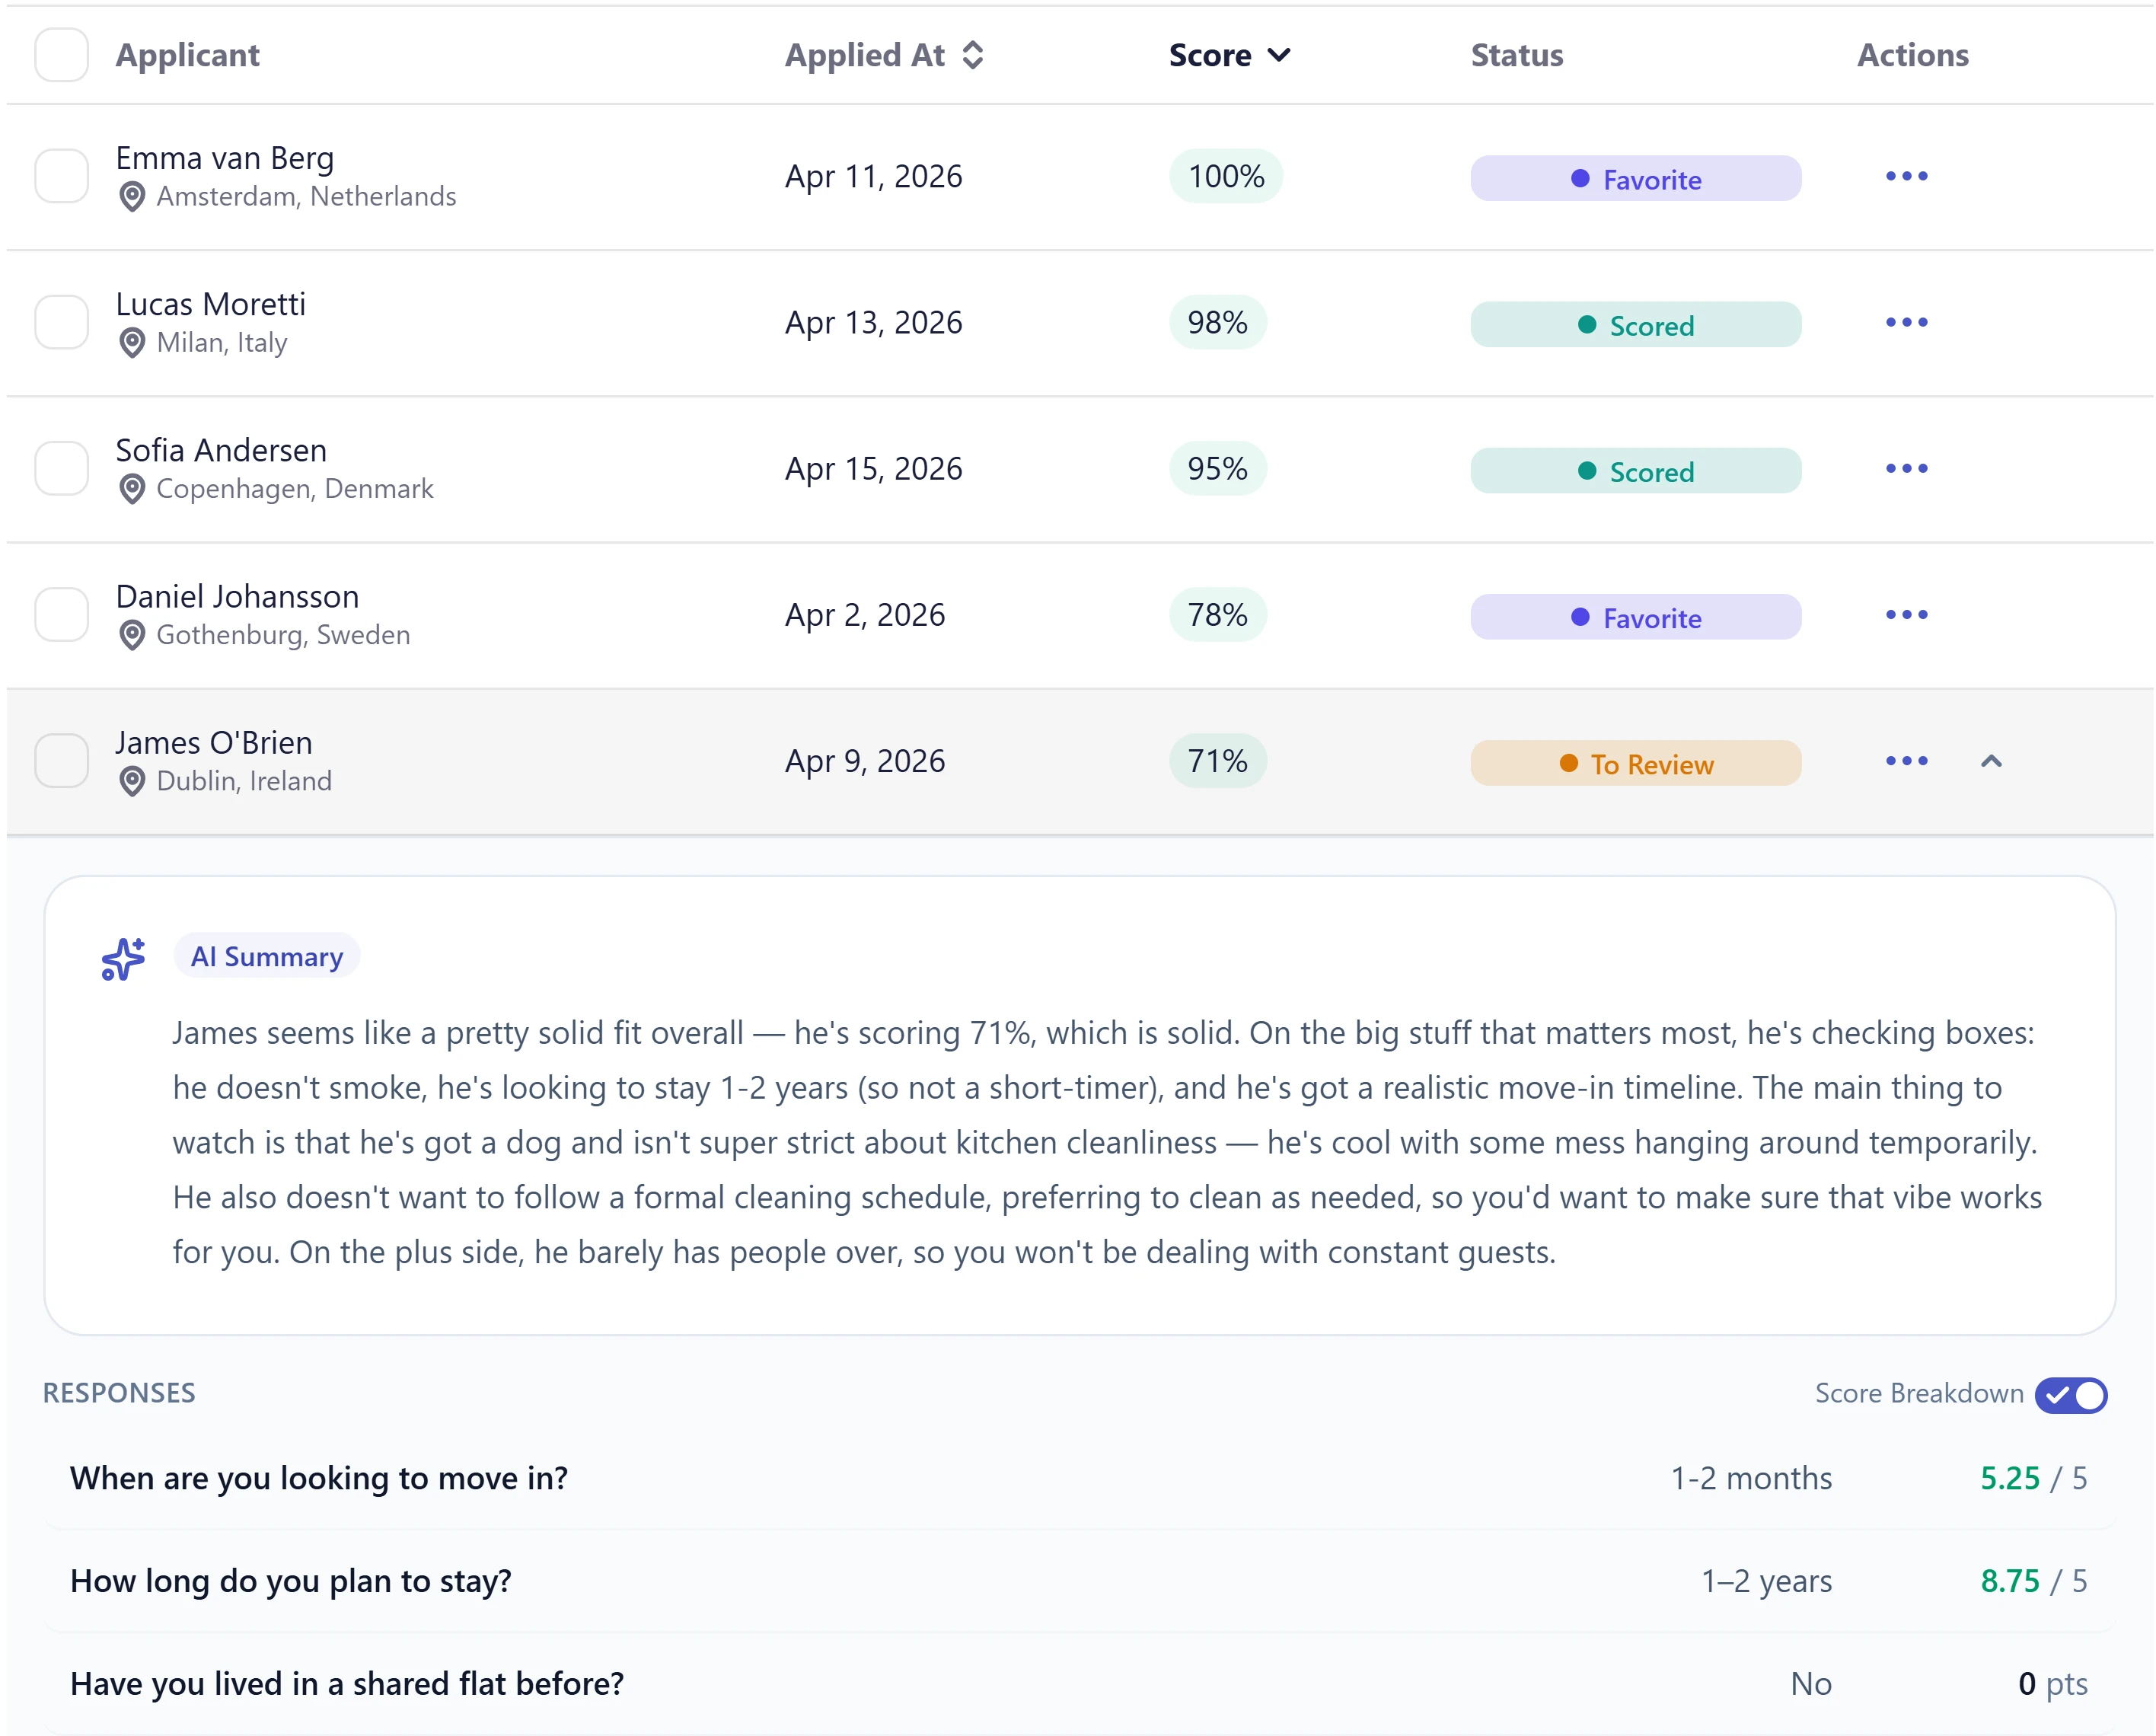Click Sofia Andersen's Scored status badge
This screenshot has width=2156, height=1736.
1636,471
